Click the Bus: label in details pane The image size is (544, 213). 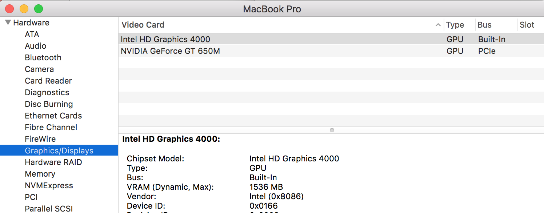click(135, 177)
